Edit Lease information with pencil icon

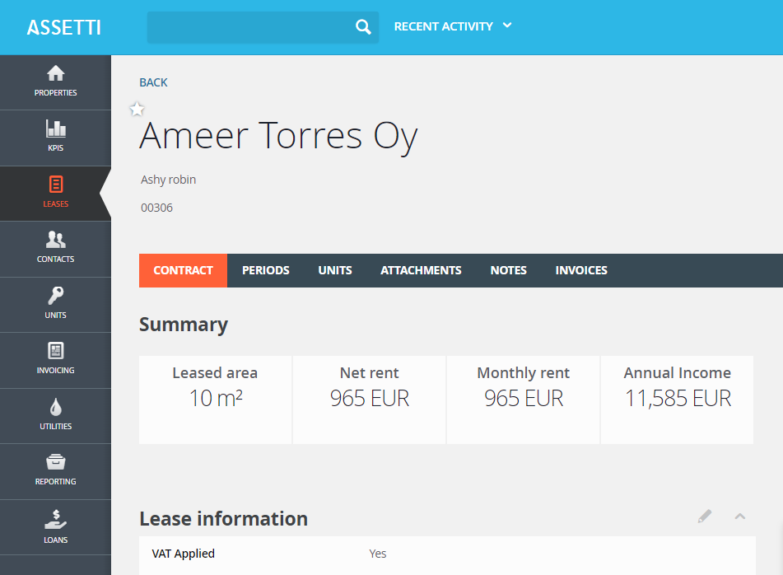pyautogui.click(x=705, y=517)
